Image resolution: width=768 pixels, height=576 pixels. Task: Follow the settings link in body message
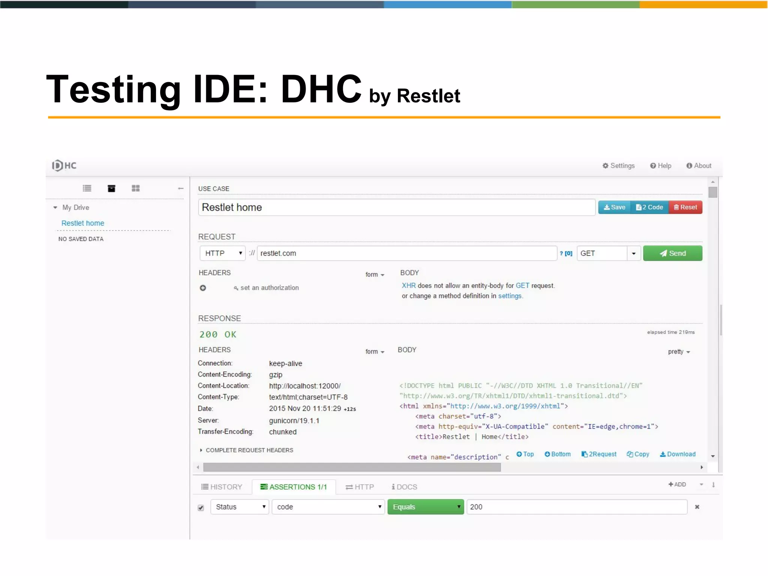click(x=510, y=296)
